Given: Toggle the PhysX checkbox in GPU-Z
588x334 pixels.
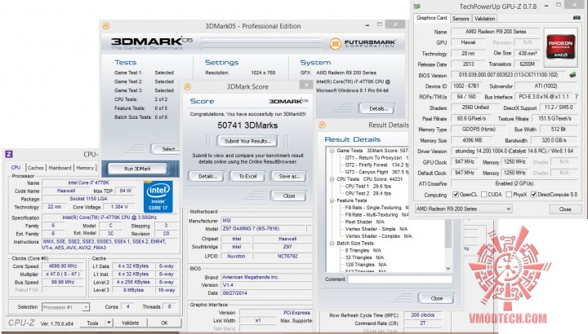Looking at the screenshot, I should [509, 195].
